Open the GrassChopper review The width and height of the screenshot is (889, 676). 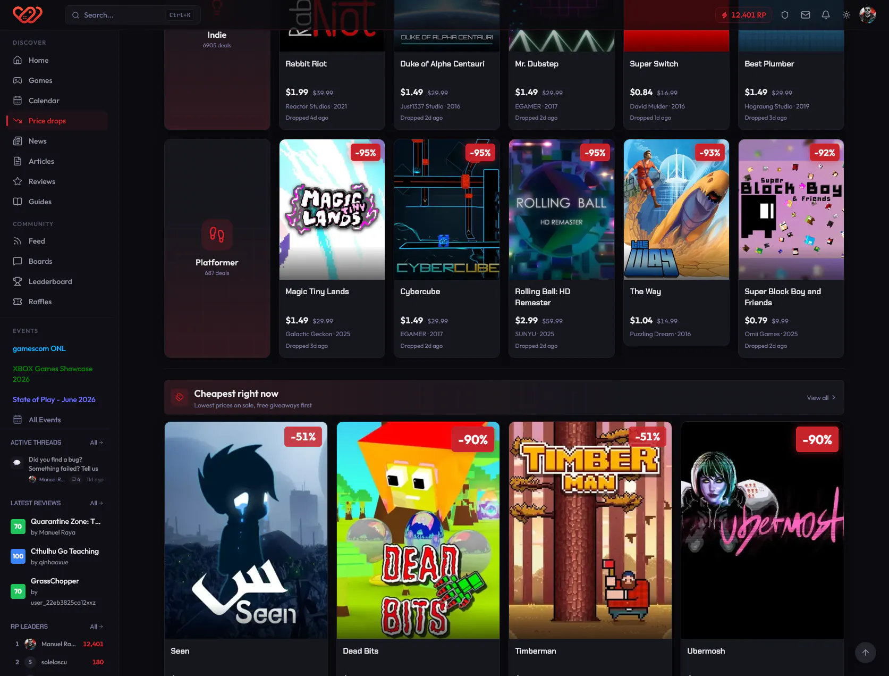click(57, 591)
